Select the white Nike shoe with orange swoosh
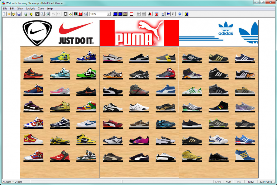277x185 pixels. pos(33,57)
